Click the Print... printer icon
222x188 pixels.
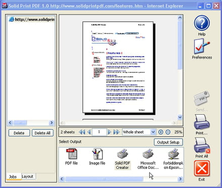[x=201, y=122]
